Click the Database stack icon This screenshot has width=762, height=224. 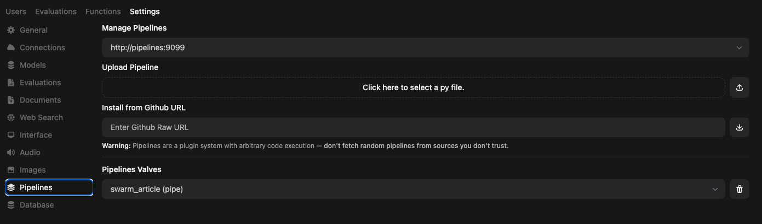(11, 205)
